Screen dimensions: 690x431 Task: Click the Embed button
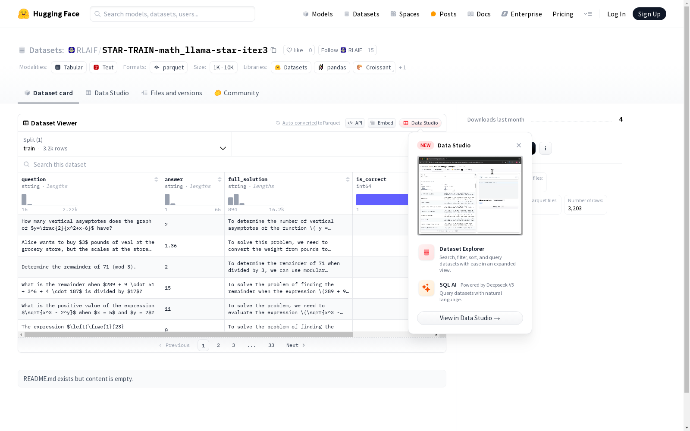(382, 123)
